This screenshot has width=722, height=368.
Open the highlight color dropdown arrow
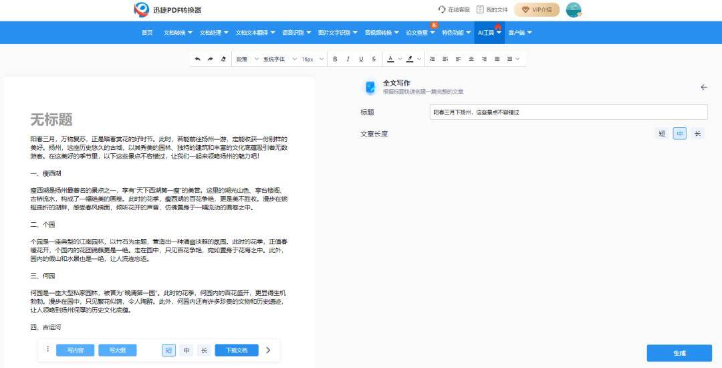click(x=419, y=59)
